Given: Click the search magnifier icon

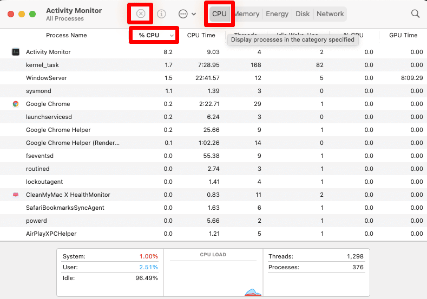Looking at the screenshot, I should pos(415,14).
